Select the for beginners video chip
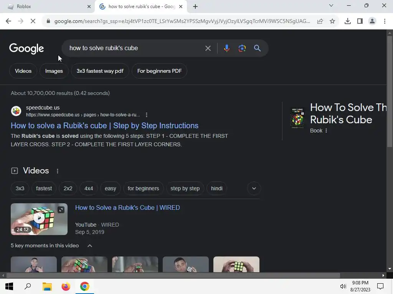 144,188
